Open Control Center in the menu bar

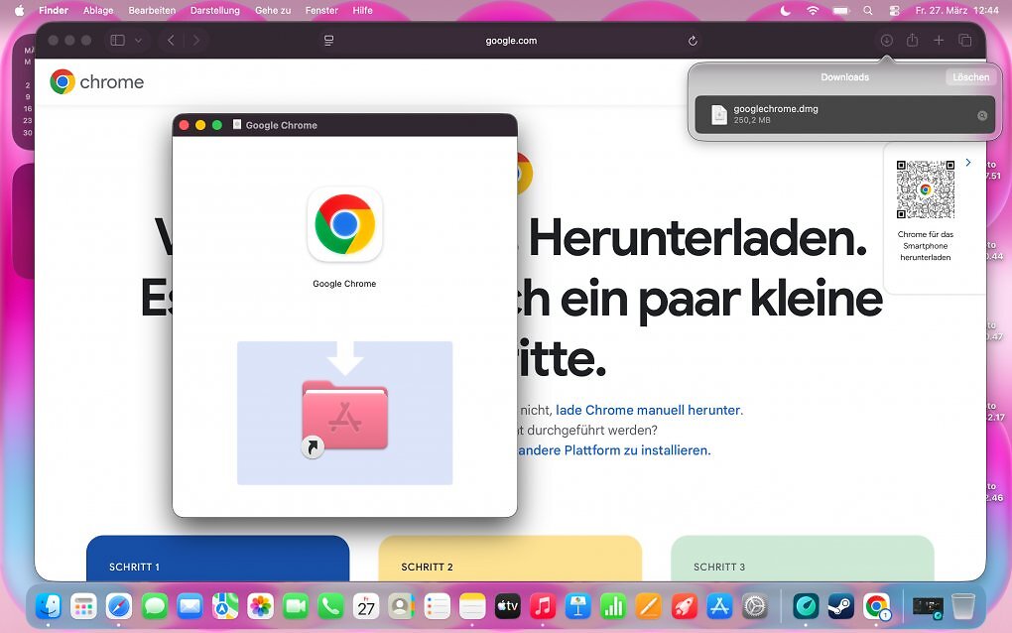tap(894, 10)
